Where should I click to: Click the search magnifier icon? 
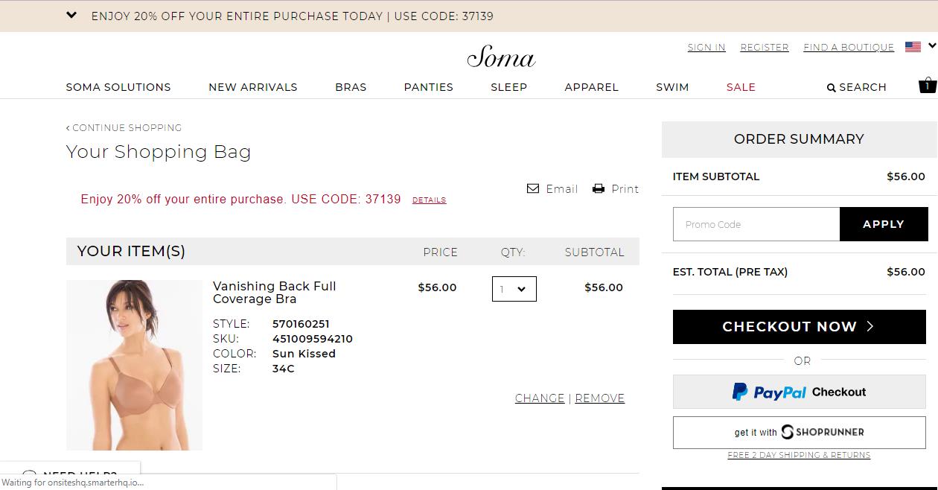[x=832, y=88]
